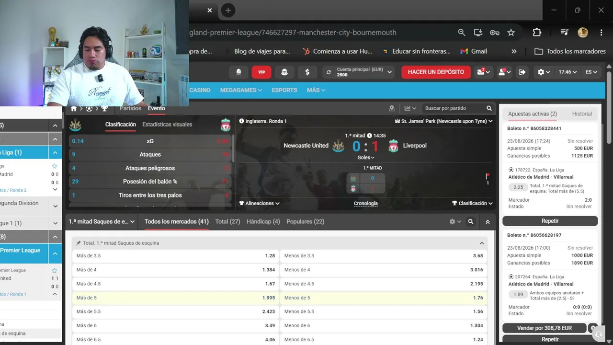This screenshot has width=613, height=345.
Task: Open the notification bell icon
Action: point(238,72)
